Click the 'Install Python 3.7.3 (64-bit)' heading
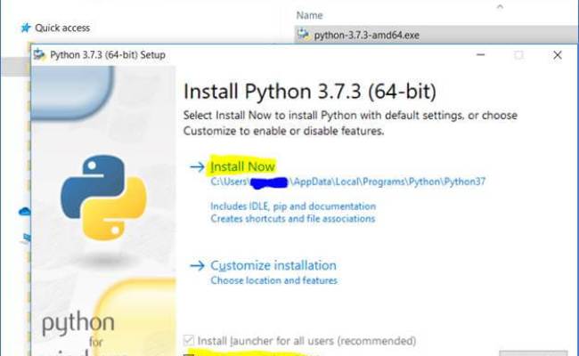Viewport: 579px width, 356px height. [310, 92]
